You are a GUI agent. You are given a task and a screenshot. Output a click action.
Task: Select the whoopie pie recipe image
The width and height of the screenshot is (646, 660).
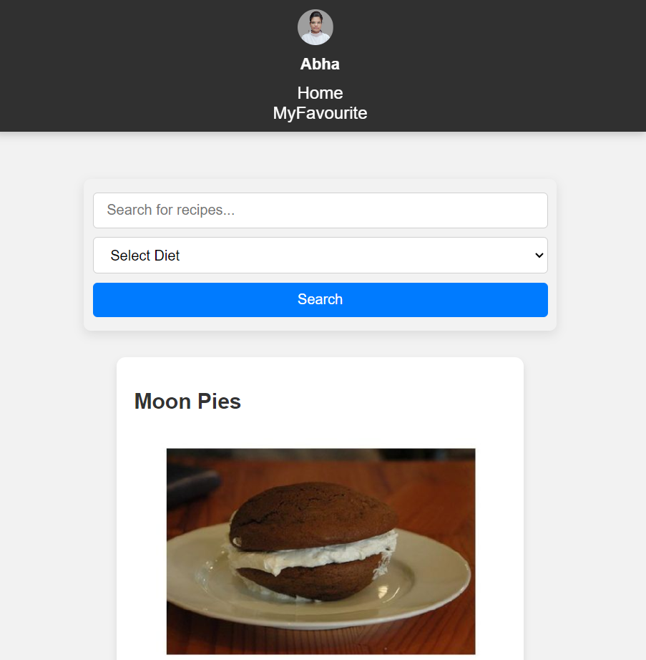[320, 551]
